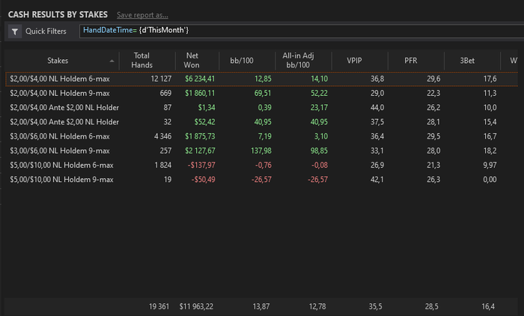Select the $2,00/$4,00 NL Holdem 6-max row

(x=60, y=79)
